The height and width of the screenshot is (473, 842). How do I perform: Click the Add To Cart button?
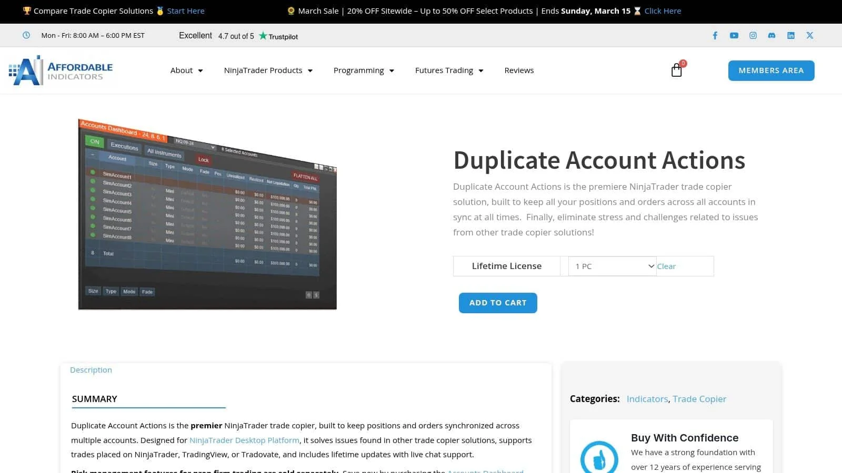pyautogui.click(x=498, y=303)
